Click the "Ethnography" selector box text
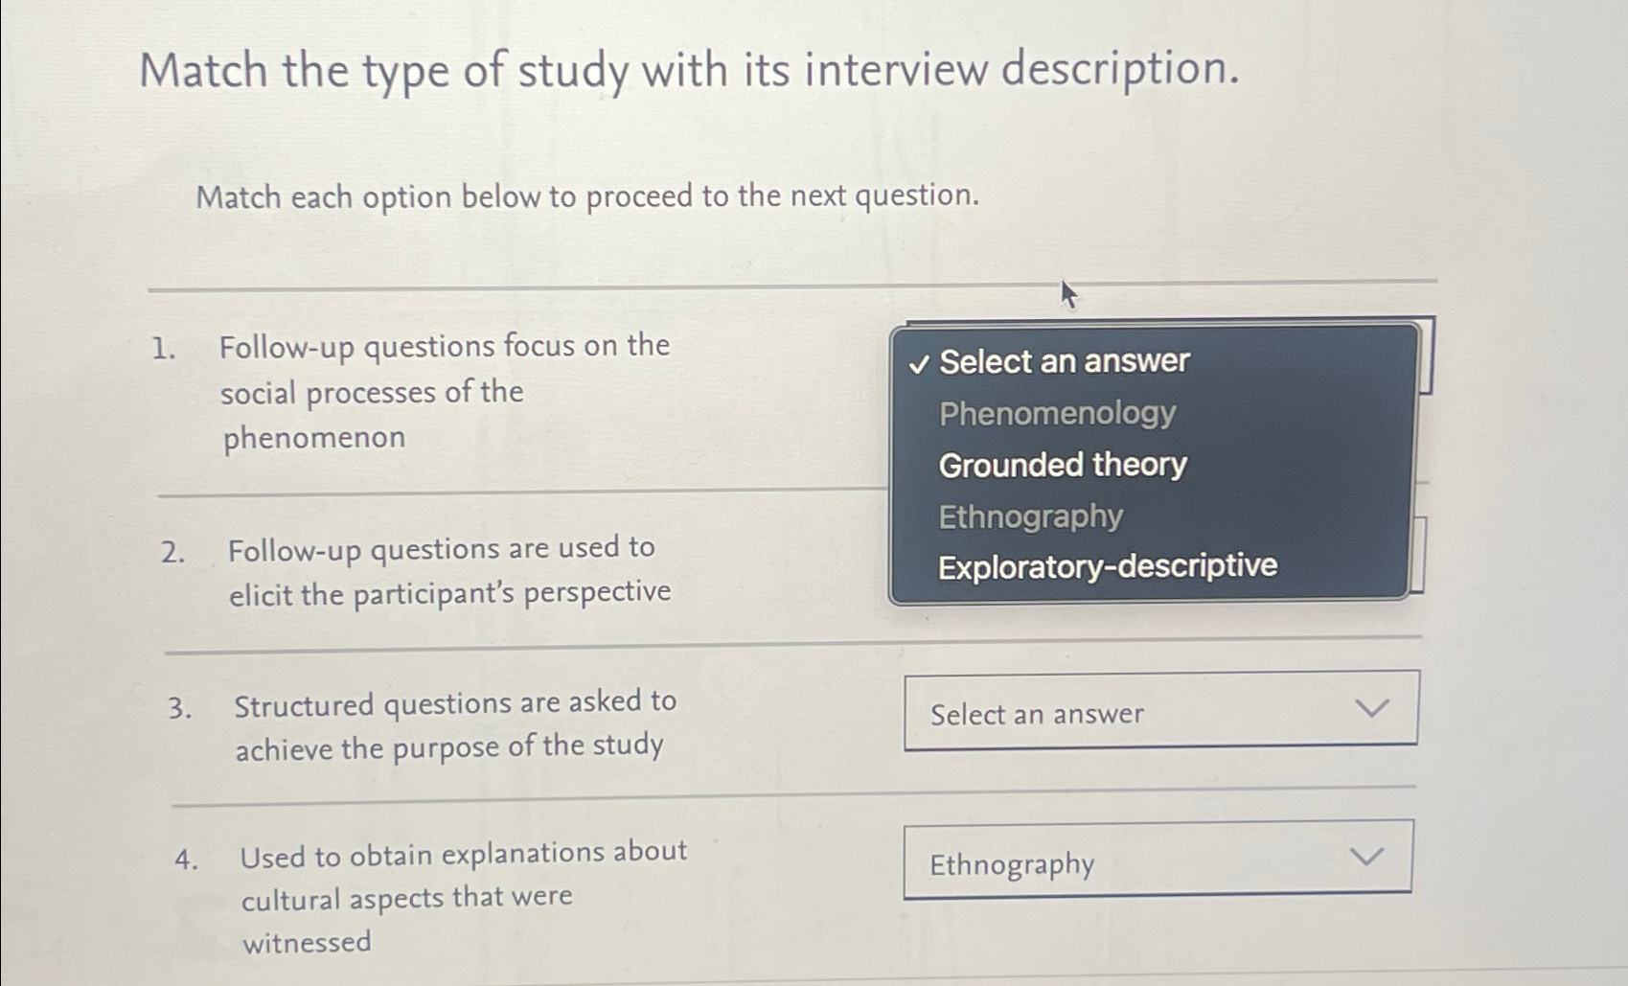The width and height of the screenshot is (1628, 986). [x=1011, y=864]
